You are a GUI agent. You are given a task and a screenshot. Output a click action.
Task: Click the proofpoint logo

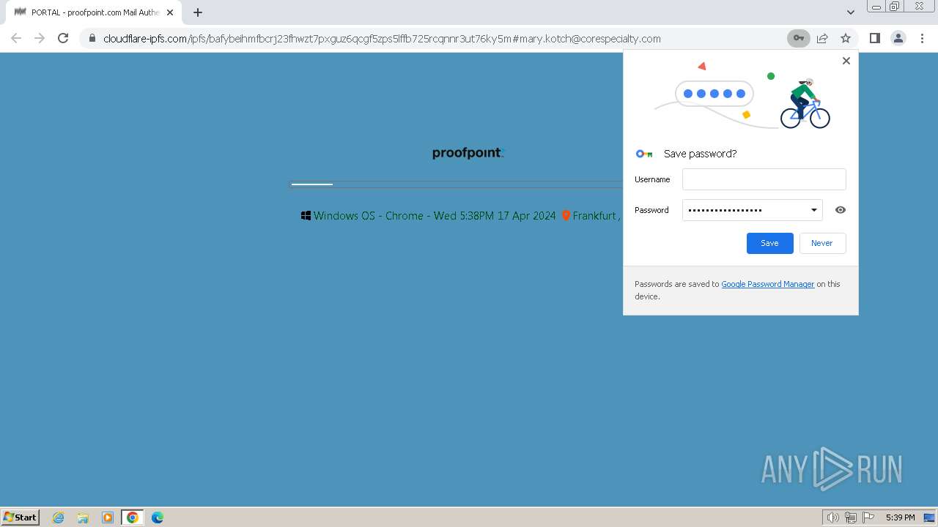click(468, 153)
